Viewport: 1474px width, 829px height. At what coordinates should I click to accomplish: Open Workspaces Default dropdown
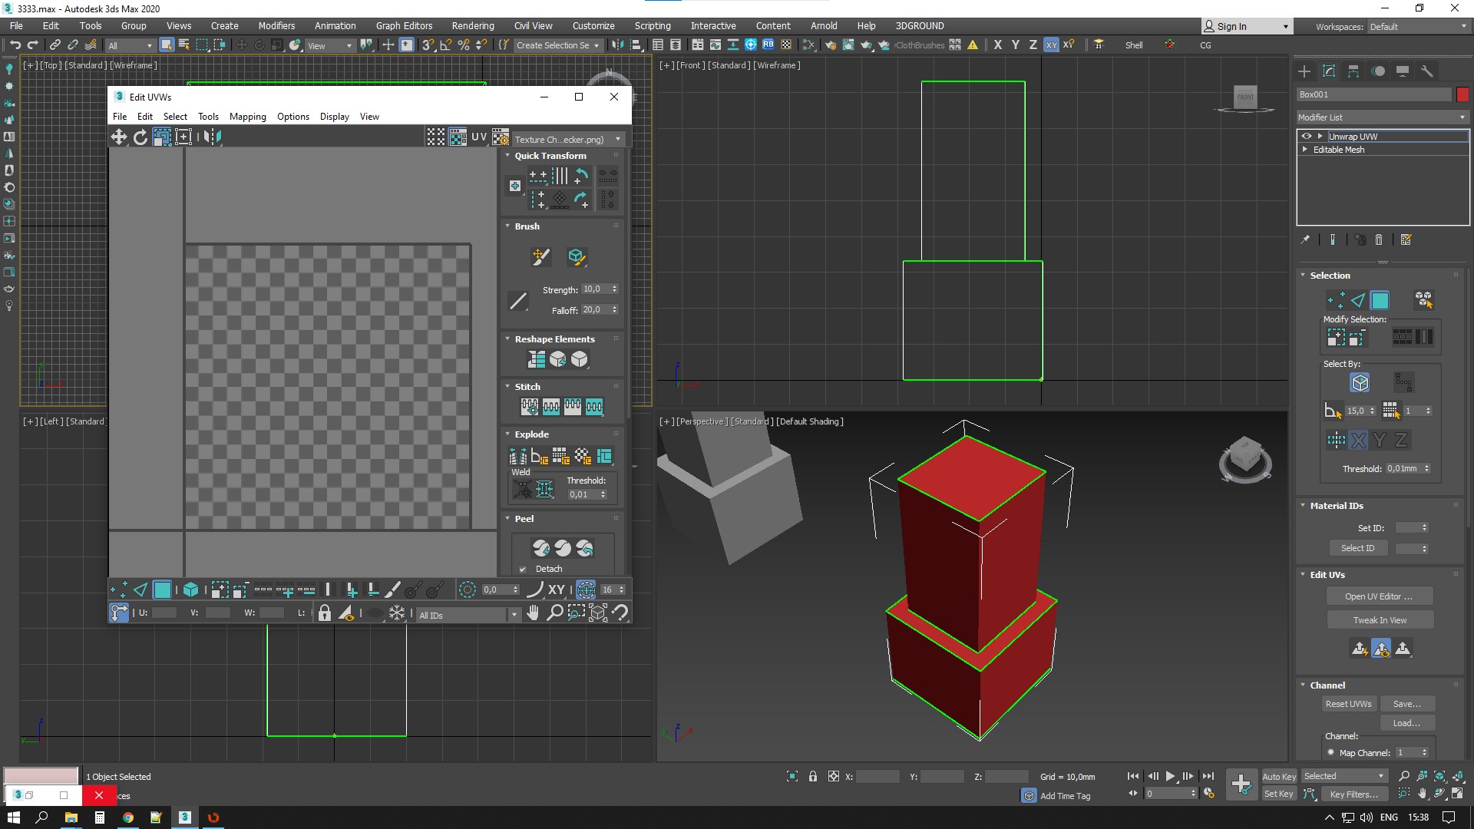pyautogui.click(x=1418, y=27)
